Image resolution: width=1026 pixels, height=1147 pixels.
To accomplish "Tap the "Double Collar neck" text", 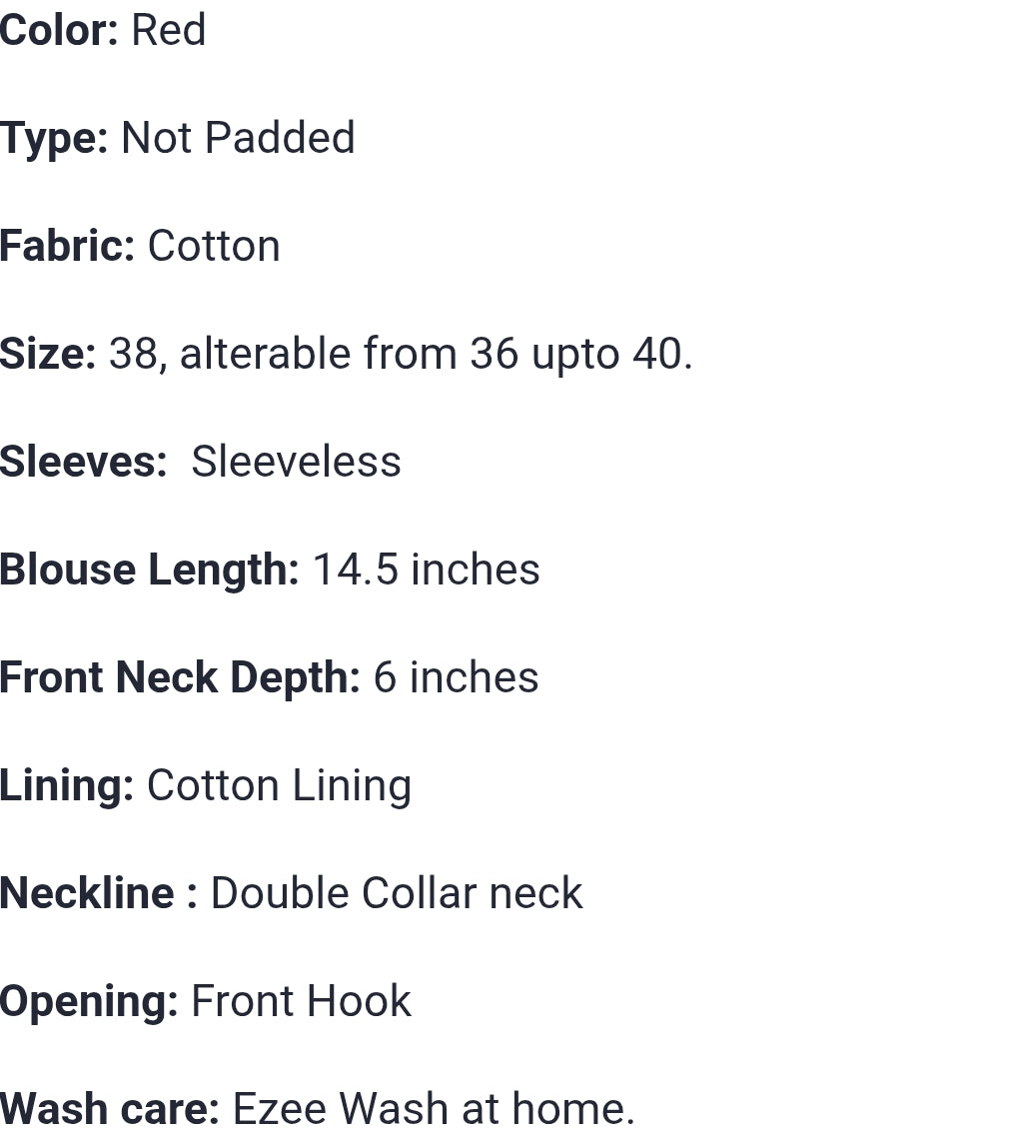I will tap(396, 893).
